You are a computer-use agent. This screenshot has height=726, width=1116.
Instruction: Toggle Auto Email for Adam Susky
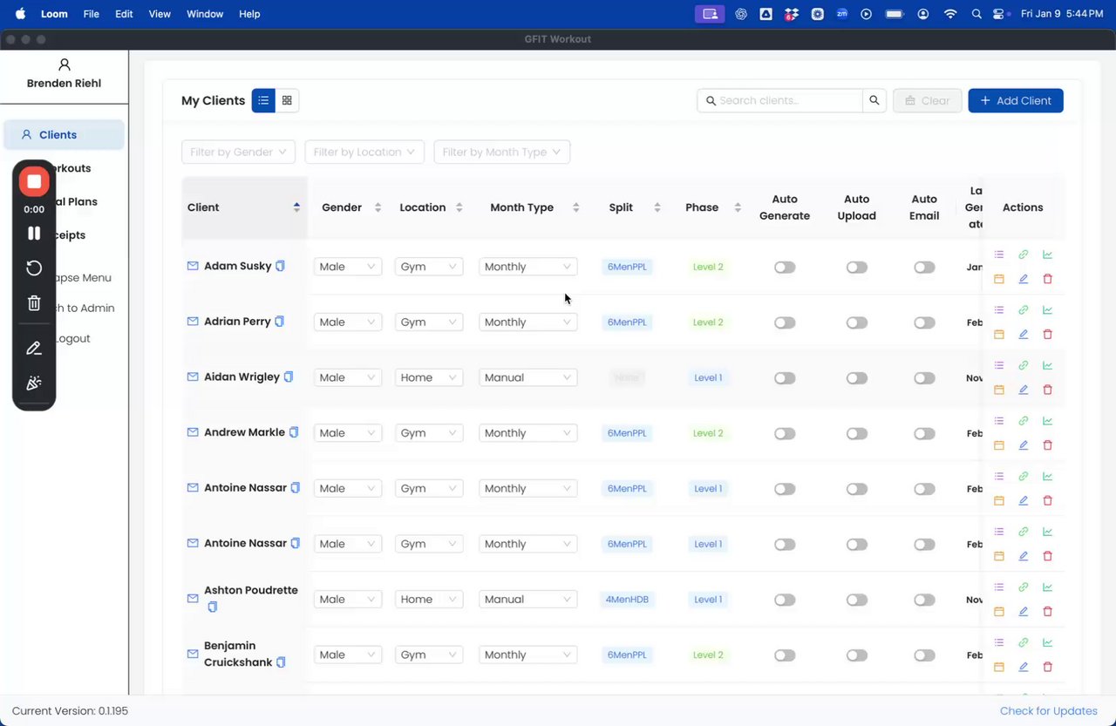(924, 268)
